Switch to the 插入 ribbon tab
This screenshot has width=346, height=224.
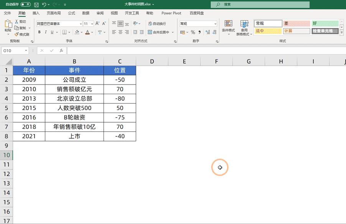point(36,13)
